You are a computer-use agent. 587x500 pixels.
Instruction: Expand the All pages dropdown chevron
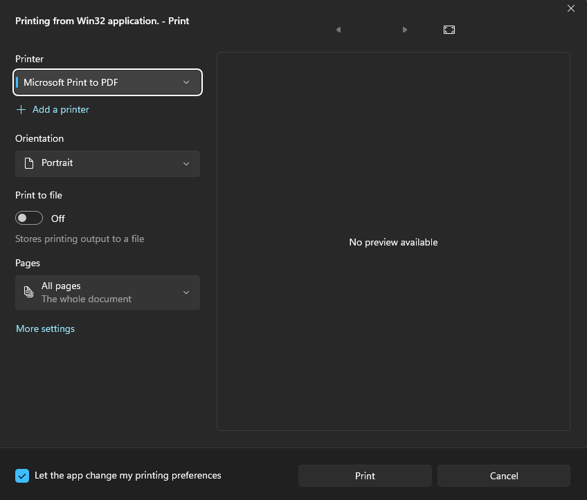coord(186,293)
